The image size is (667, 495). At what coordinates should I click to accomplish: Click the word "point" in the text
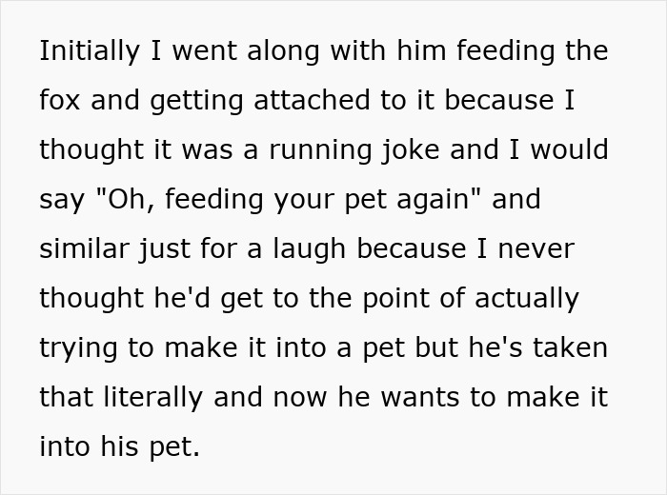(x=414, y=299)
